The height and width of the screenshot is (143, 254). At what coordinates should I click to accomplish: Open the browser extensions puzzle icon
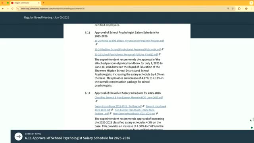239,9
